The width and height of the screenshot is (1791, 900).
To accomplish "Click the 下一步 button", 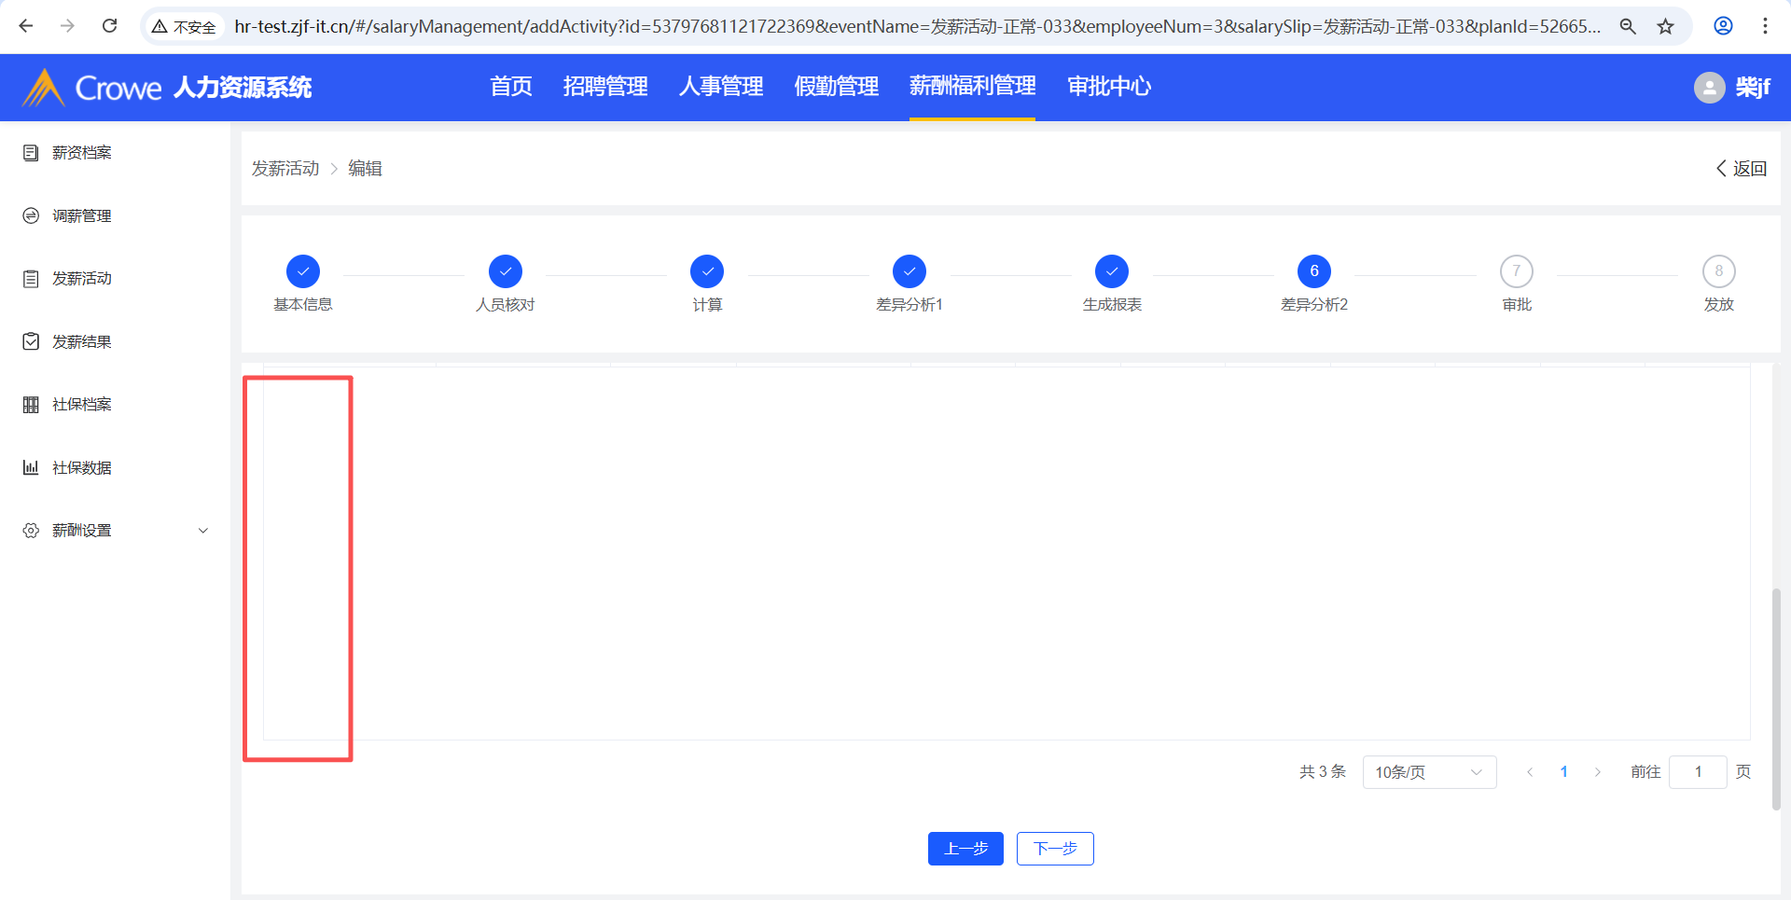I will pos(1055,849).
